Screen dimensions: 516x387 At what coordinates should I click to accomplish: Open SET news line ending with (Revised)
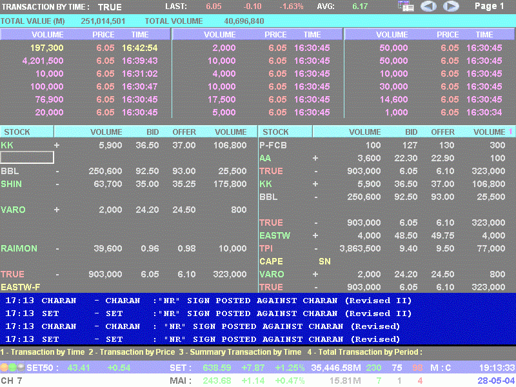tap(203, 339)
